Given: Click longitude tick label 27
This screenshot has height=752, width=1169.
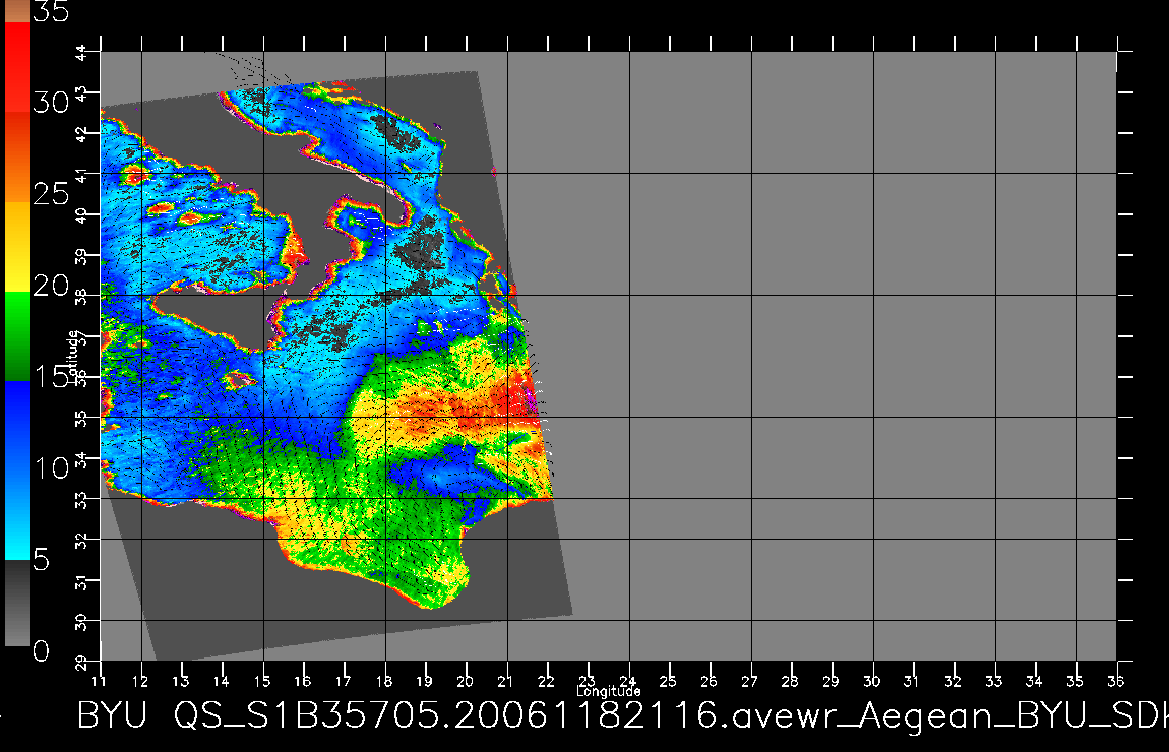Looking at the screenshot, I should [x=750, y=681].
